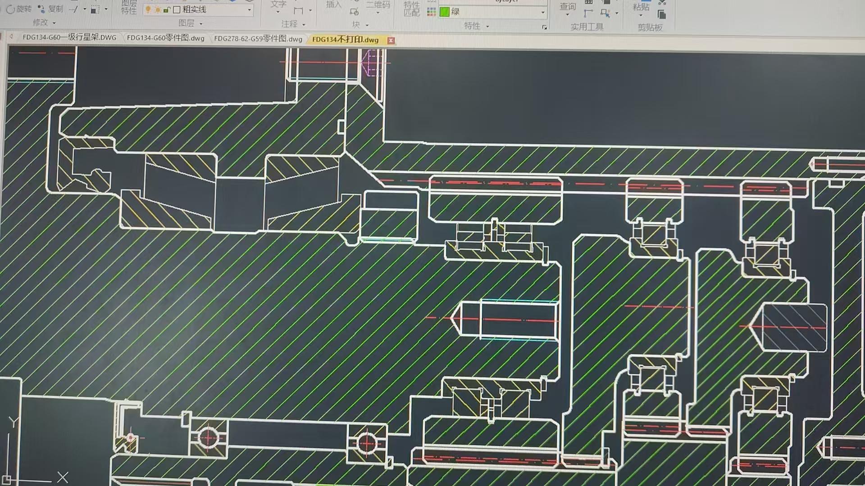Toggle the layer freeze sun icon
Image resolution: width=865 pixels, height=486 pixels.
click(x=157, y=9)
